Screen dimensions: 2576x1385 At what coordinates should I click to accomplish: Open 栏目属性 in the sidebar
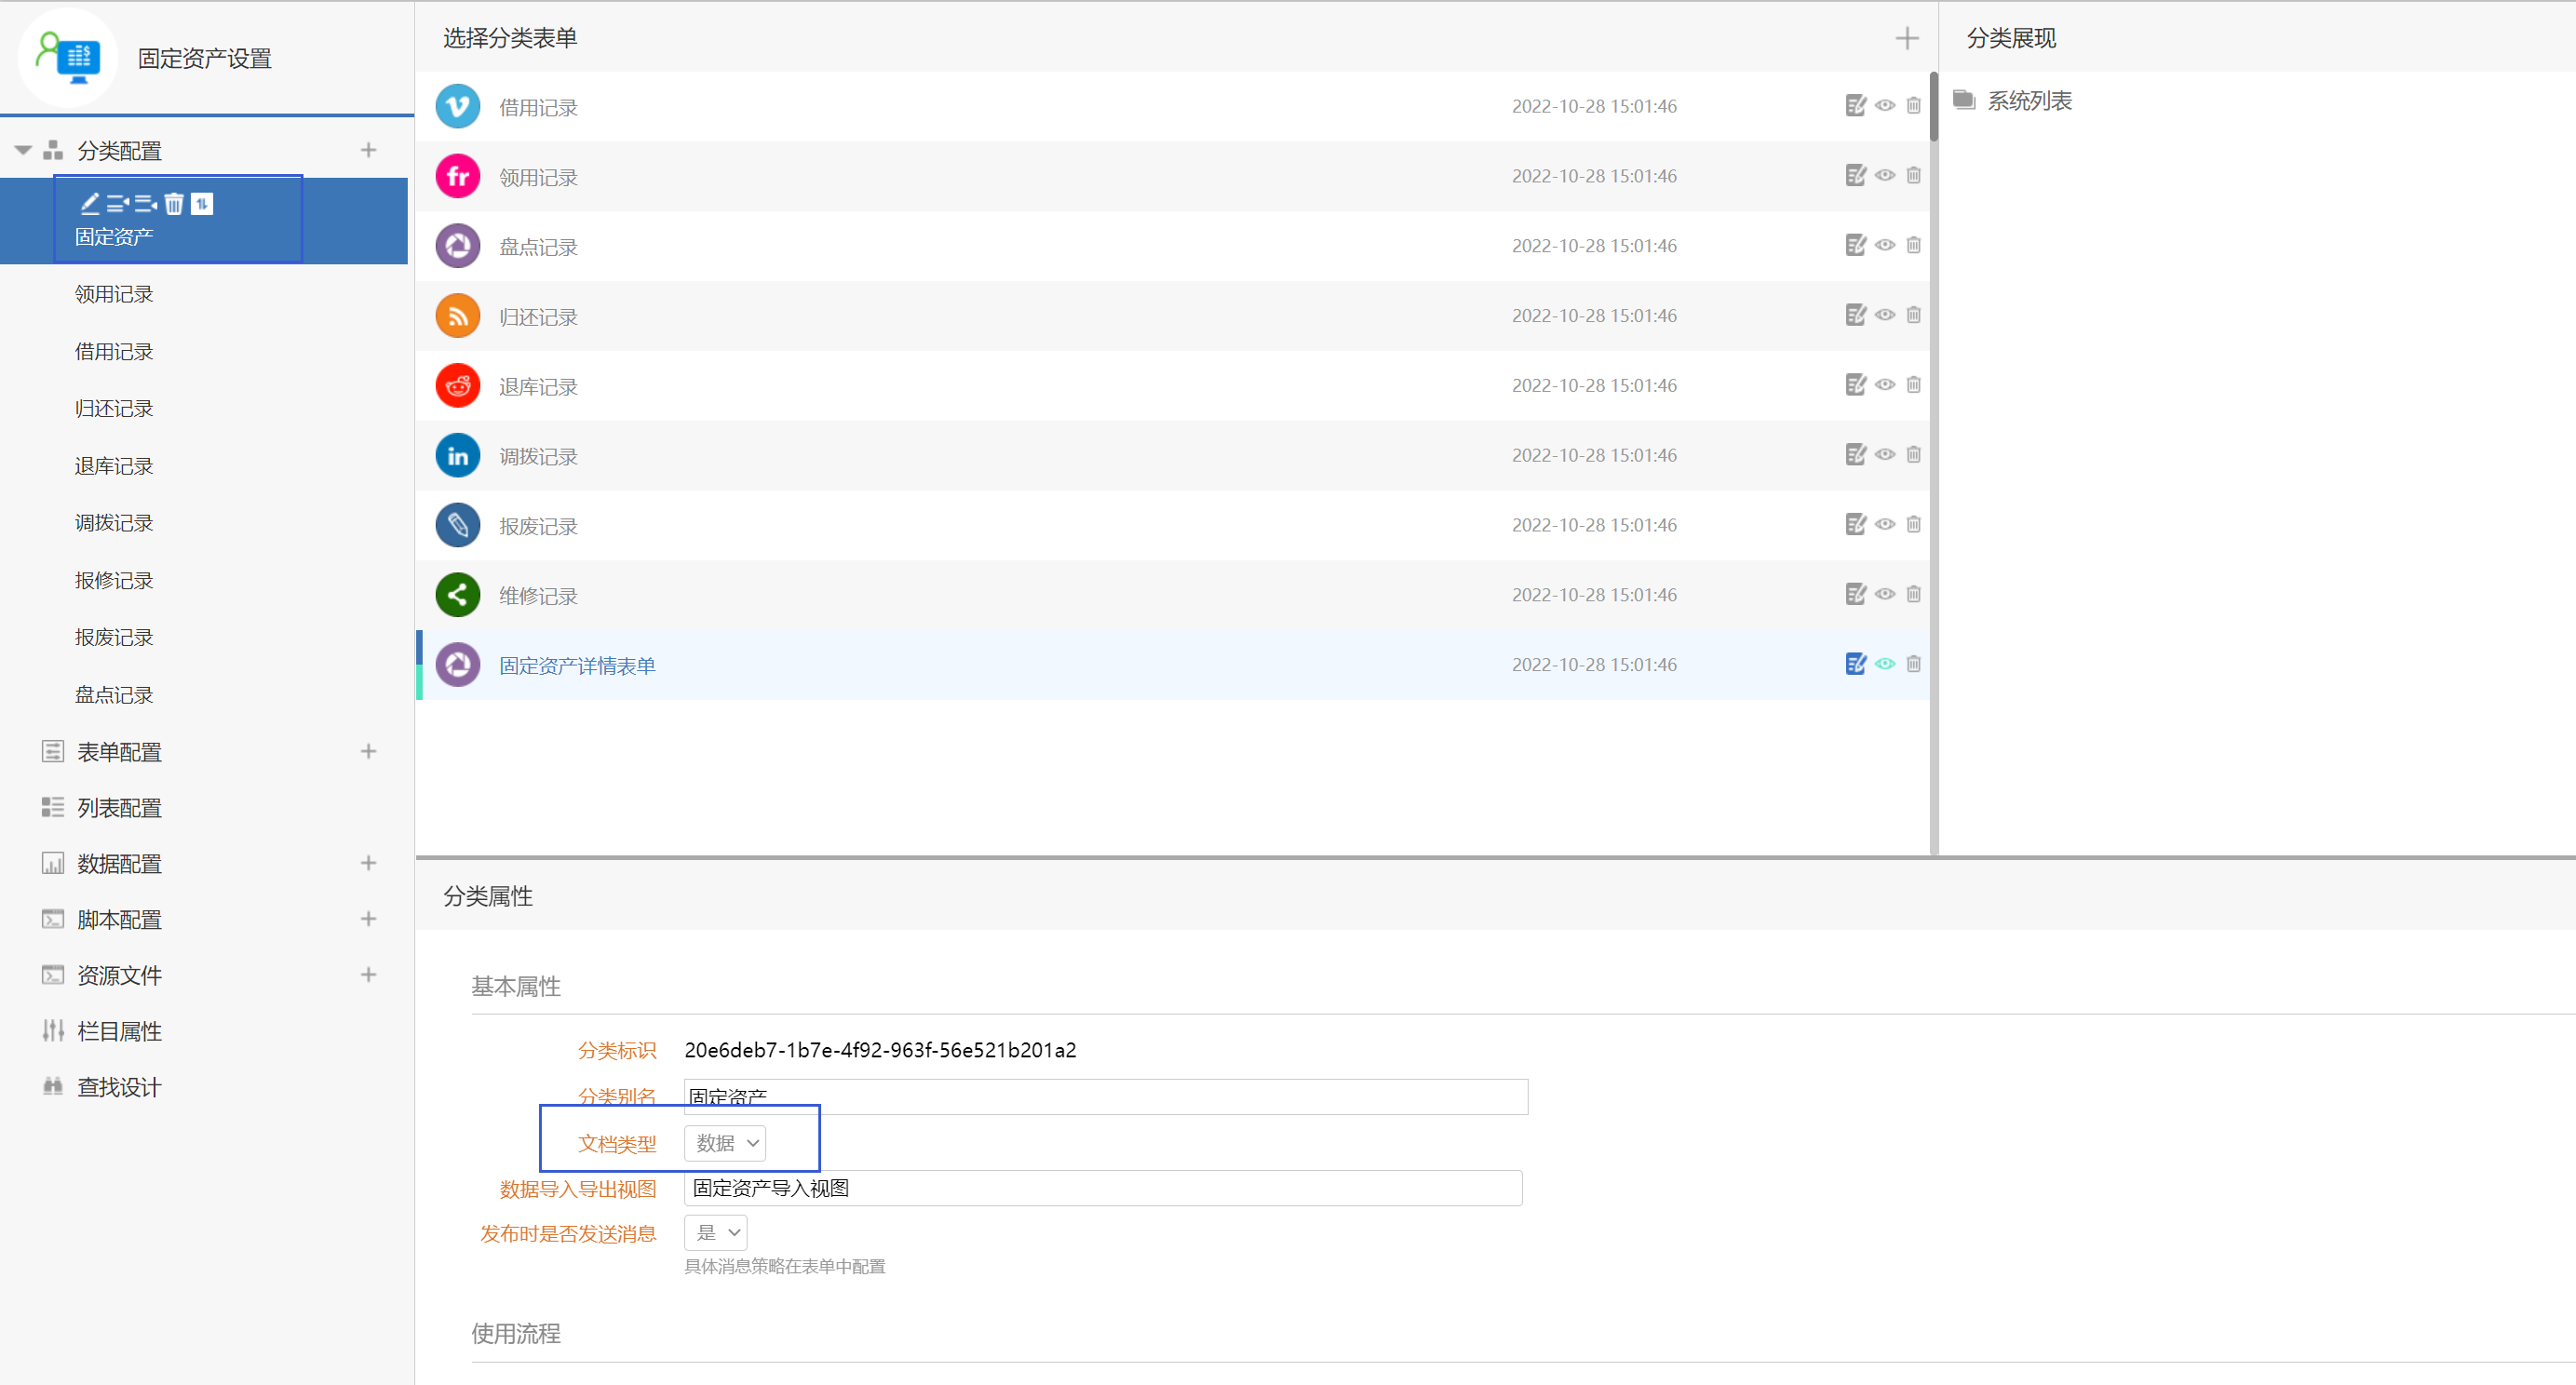(x=119, y=1031)
